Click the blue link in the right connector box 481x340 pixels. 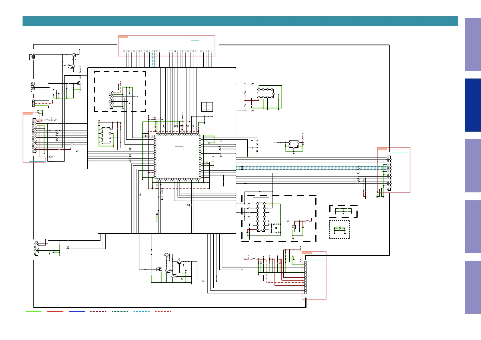[400, 153]
